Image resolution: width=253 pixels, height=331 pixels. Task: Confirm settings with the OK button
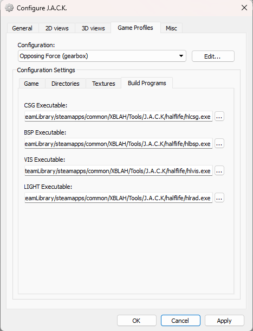click(137, 321)
